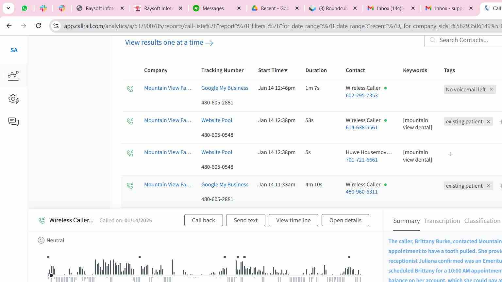Click duration 4m 10s cell
The height and width of the screenshot is (282, 502).
coord(314,184)
